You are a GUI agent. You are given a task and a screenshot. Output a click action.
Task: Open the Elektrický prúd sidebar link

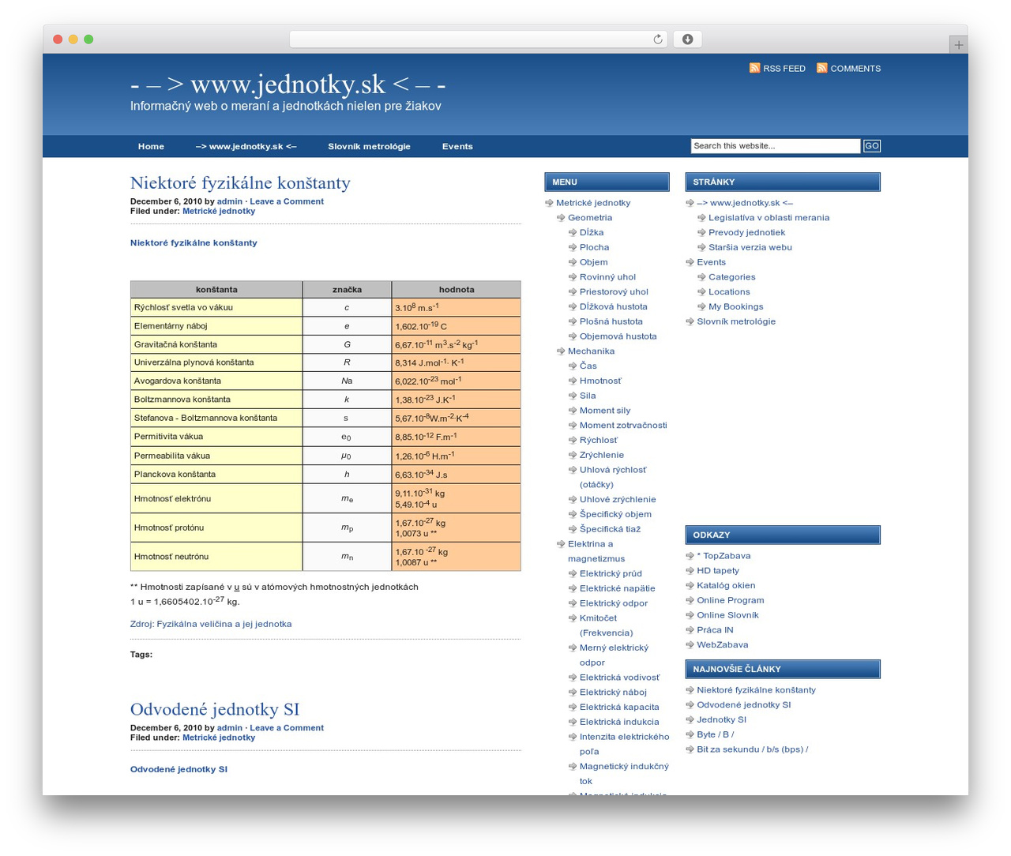coord(611,573)
